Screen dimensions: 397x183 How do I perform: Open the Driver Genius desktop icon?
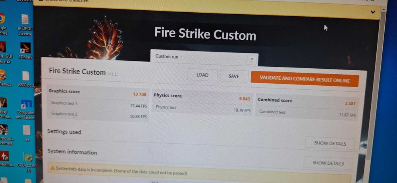pyautogui.click(x=4, y=78)
